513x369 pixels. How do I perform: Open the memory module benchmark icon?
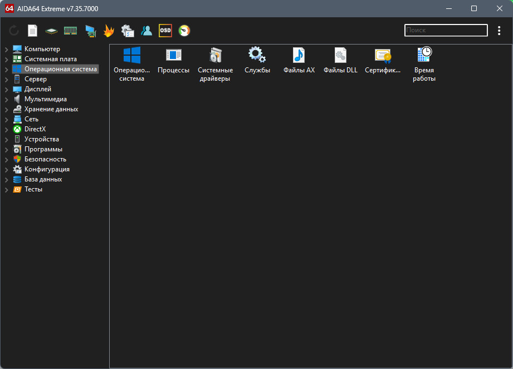[70, 31]
